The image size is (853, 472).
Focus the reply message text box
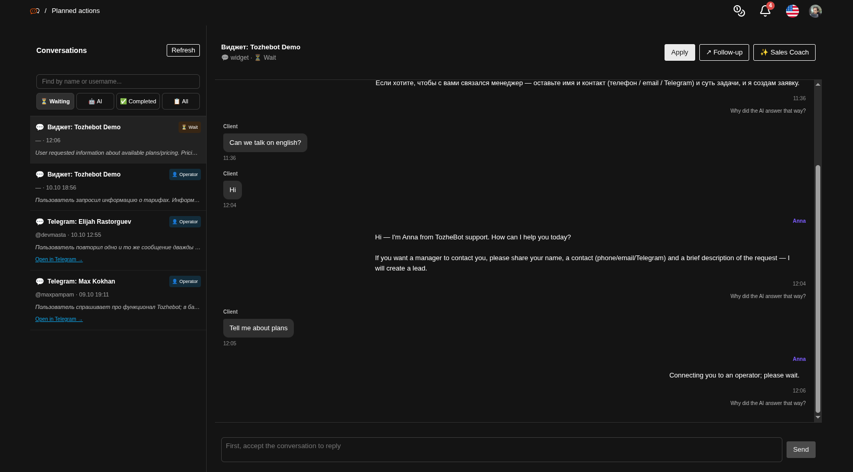(502, 450)
